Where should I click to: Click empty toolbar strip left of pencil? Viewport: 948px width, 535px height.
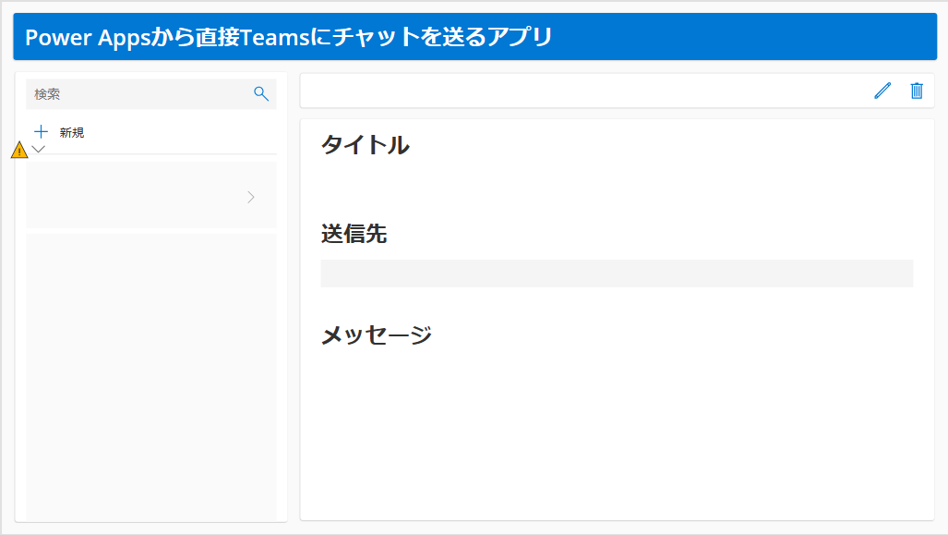coord(583,91)
